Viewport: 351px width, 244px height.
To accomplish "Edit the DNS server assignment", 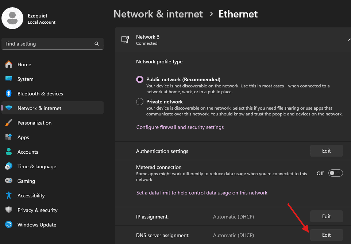I will [x=326, y=235].
